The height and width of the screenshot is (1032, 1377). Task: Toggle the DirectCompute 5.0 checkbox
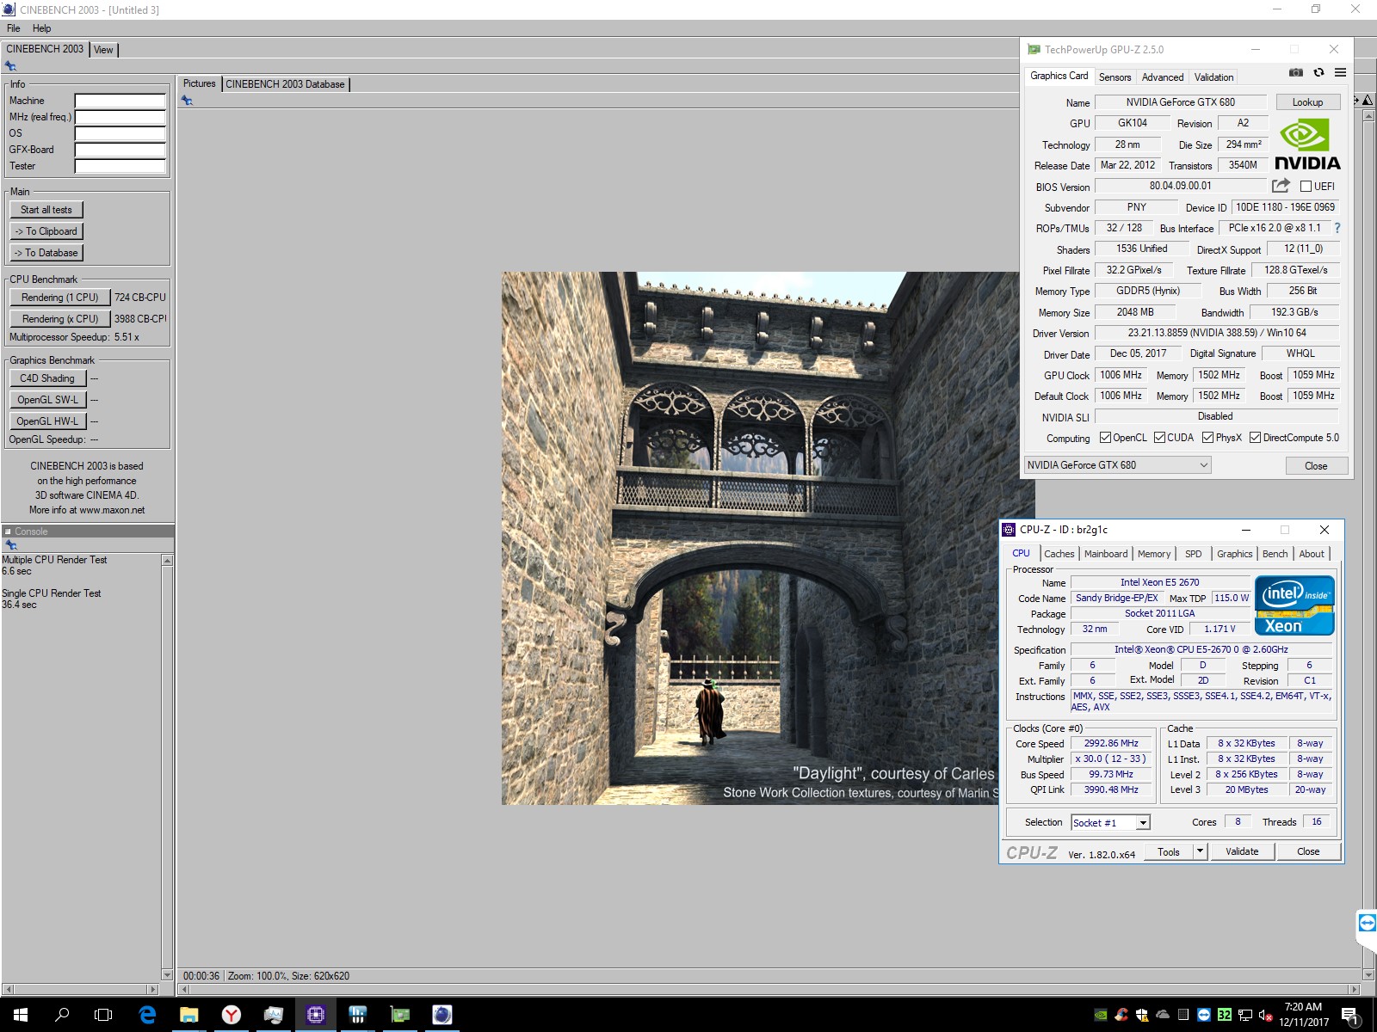click(1255, 438)
